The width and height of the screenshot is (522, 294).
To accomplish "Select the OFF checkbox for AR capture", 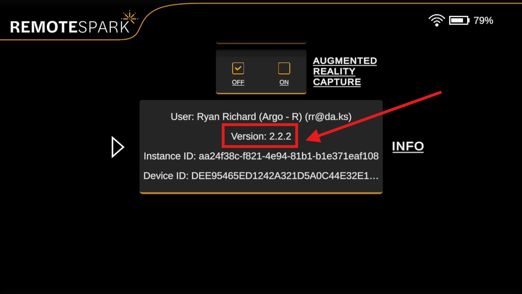I will pos(238,68).
